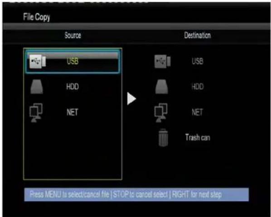
Task: Click the File Copy title
Action: pos(36,17)
